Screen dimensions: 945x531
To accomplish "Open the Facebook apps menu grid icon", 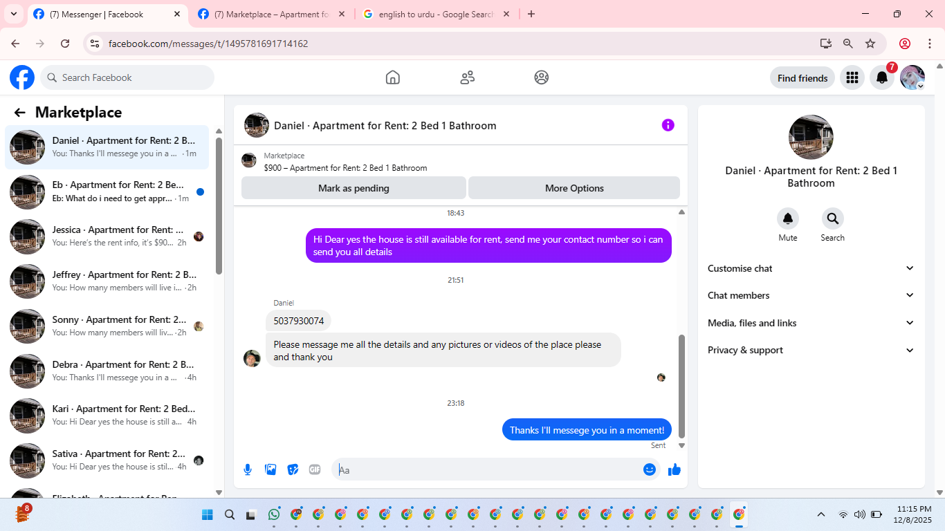I will tap(852, 77).
